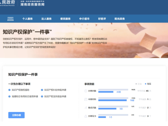Screen dimensions: 168x126
Task: Click the 立即办理 button
Action: pyautogui.click(x=16, y=115)
